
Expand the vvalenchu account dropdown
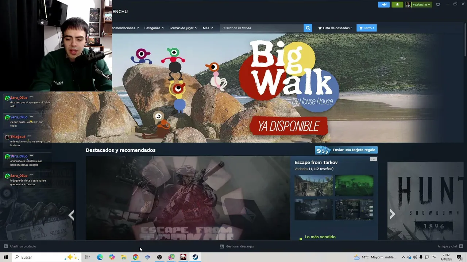[x=421, y=4]
